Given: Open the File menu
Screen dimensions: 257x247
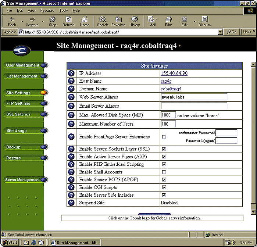Looking at the screenshot, I should (9, 11).
